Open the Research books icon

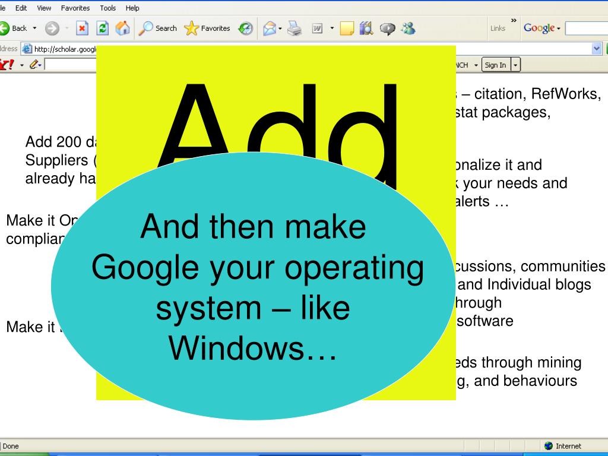click(x=366, y=28)
